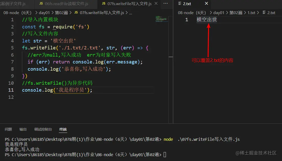Click the left editor vertical scrollbar
Image resolution: width=282 pixels, height=161 pixels.
[171, 69]
